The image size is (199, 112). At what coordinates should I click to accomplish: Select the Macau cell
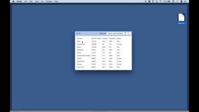coord(84,47)
